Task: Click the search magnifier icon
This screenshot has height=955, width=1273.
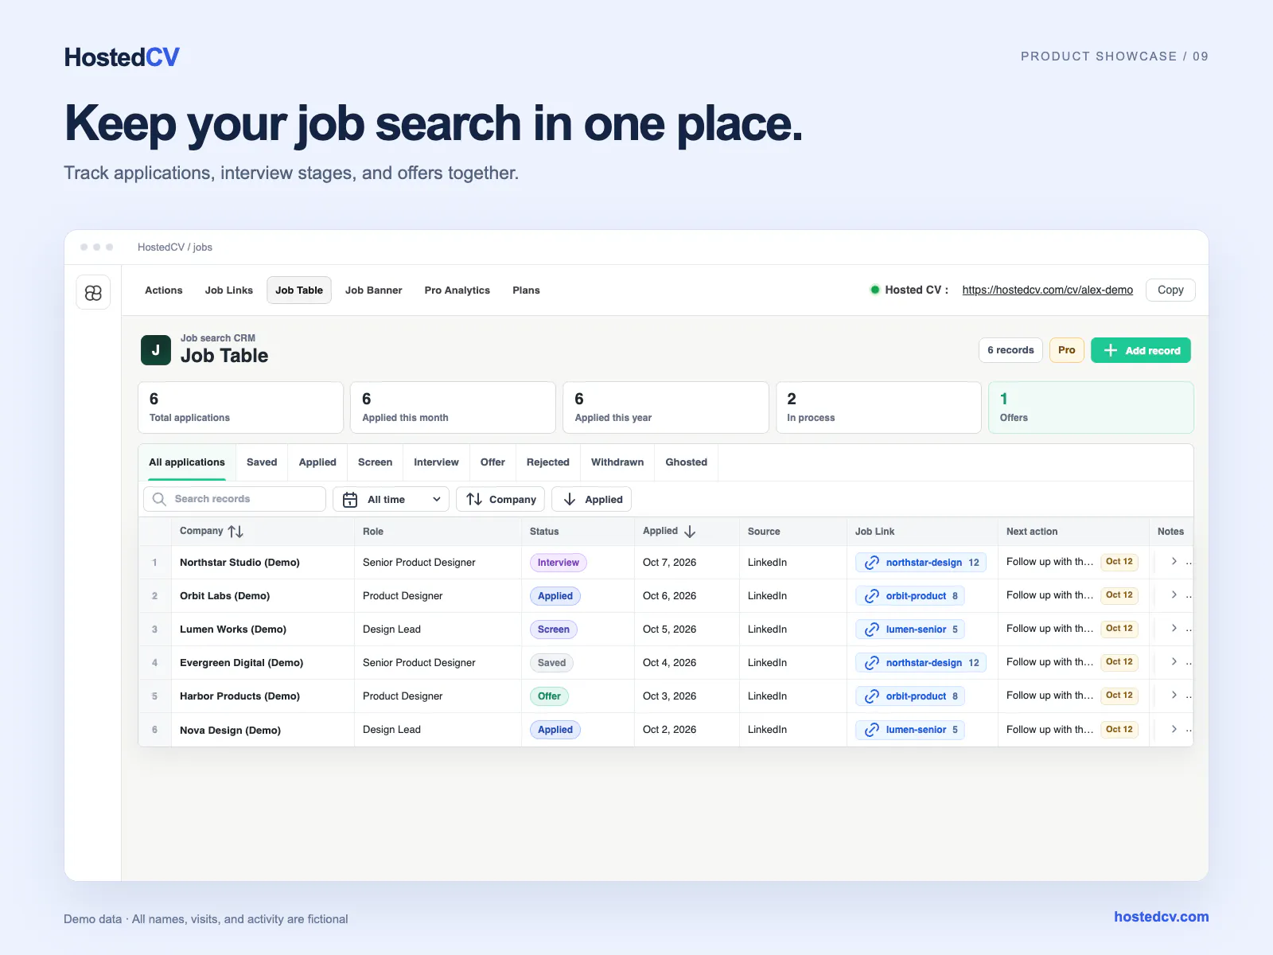Action: pos(159,499)
